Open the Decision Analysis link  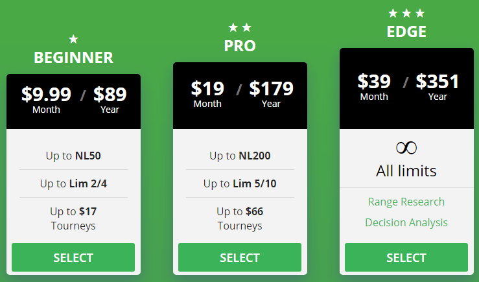click(x=406, y=222)
